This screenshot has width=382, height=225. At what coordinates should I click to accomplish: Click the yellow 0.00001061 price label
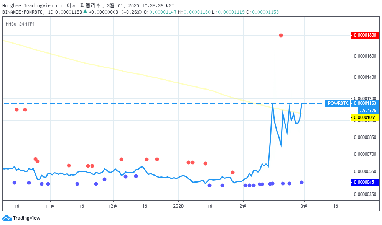tap(365, 117)
